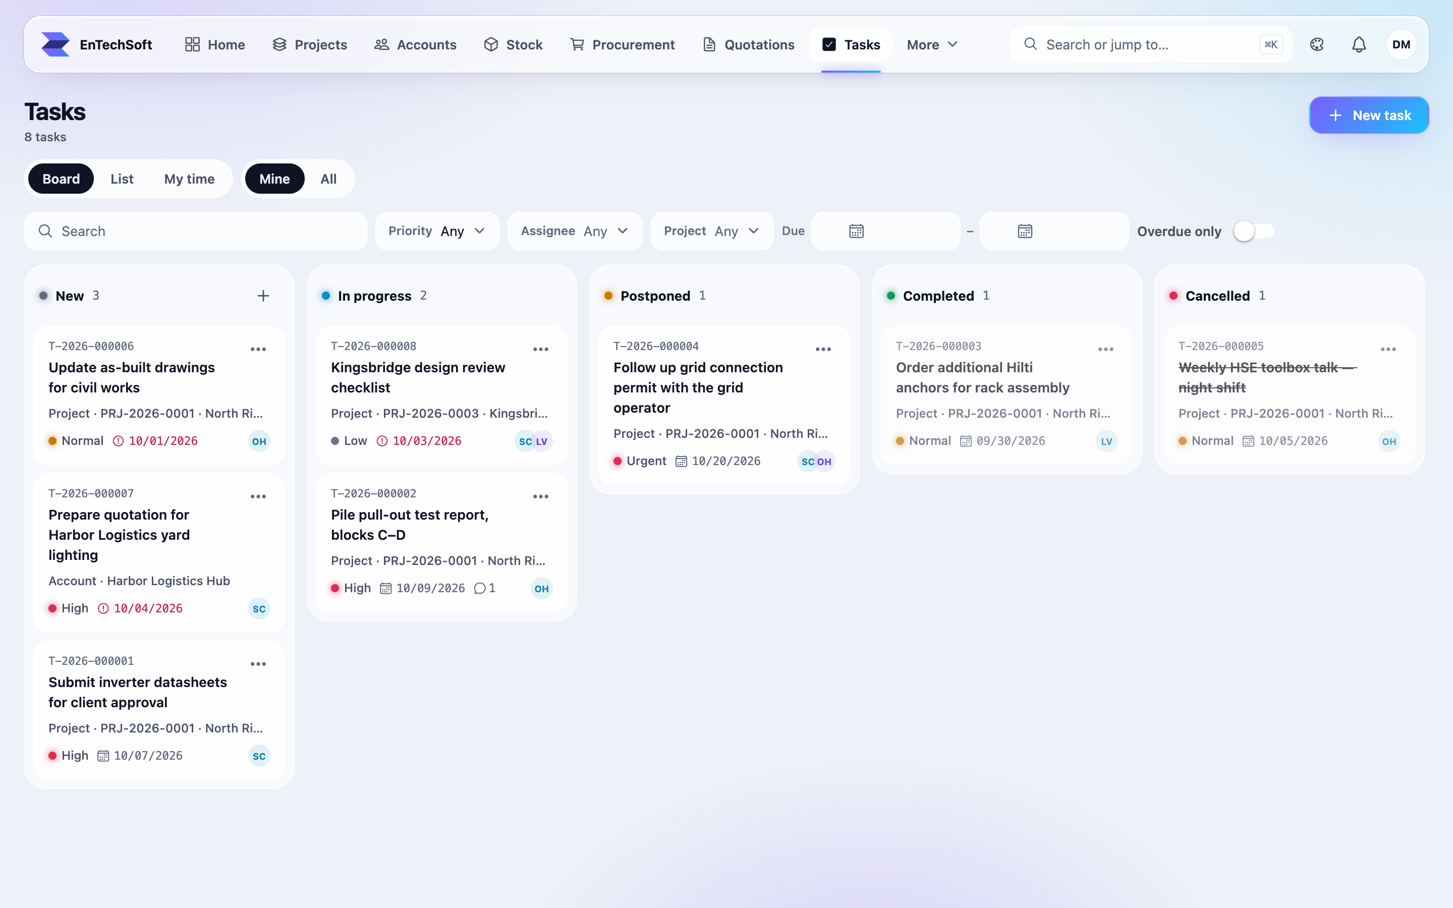Open options menu for T-2026-000006 card
Viewport: 1453px width, 908px height.
point(258,349)
